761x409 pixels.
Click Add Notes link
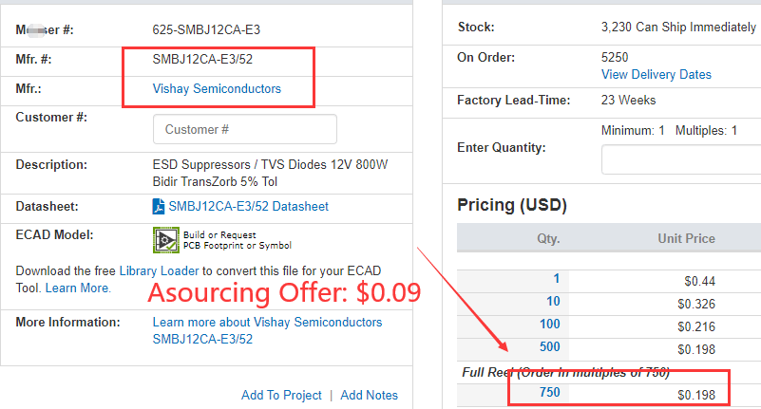[x=369, y=396]
